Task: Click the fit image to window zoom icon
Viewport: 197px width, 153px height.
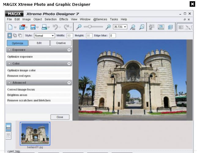Action: click(x=142, y=27)
